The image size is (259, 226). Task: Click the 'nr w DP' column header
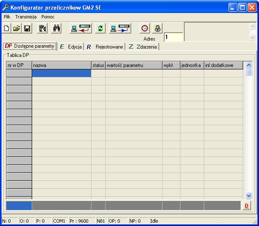click(19, 65)
